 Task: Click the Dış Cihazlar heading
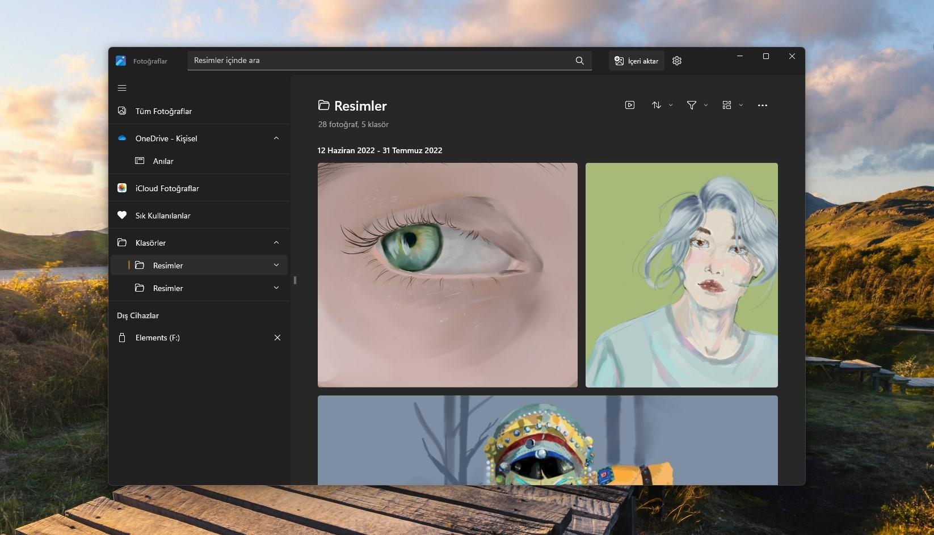(x=138, y=315)
